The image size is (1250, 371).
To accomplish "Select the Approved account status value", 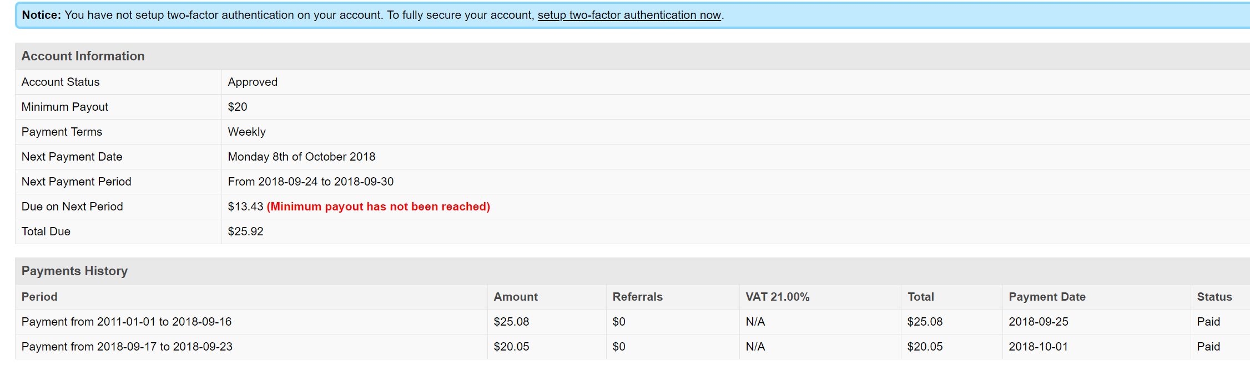I will [x=253, y=82].
